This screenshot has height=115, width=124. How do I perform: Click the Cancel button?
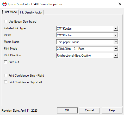[89, 110]
